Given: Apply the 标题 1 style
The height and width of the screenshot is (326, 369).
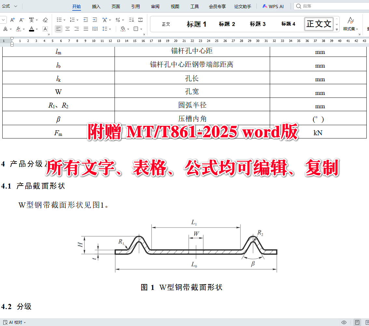Looking at the screenshot, I should [x=197, y=24].
